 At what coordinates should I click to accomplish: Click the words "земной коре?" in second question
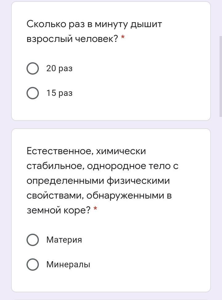[x=59, y=210]
